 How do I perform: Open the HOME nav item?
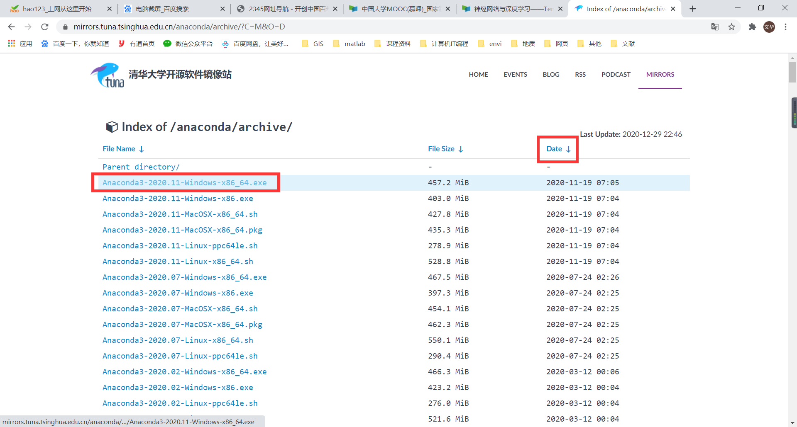tap(478, 75)
